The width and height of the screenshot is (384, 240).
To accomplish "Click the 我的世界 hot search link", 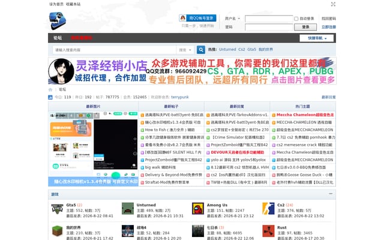I will point(266,49).
